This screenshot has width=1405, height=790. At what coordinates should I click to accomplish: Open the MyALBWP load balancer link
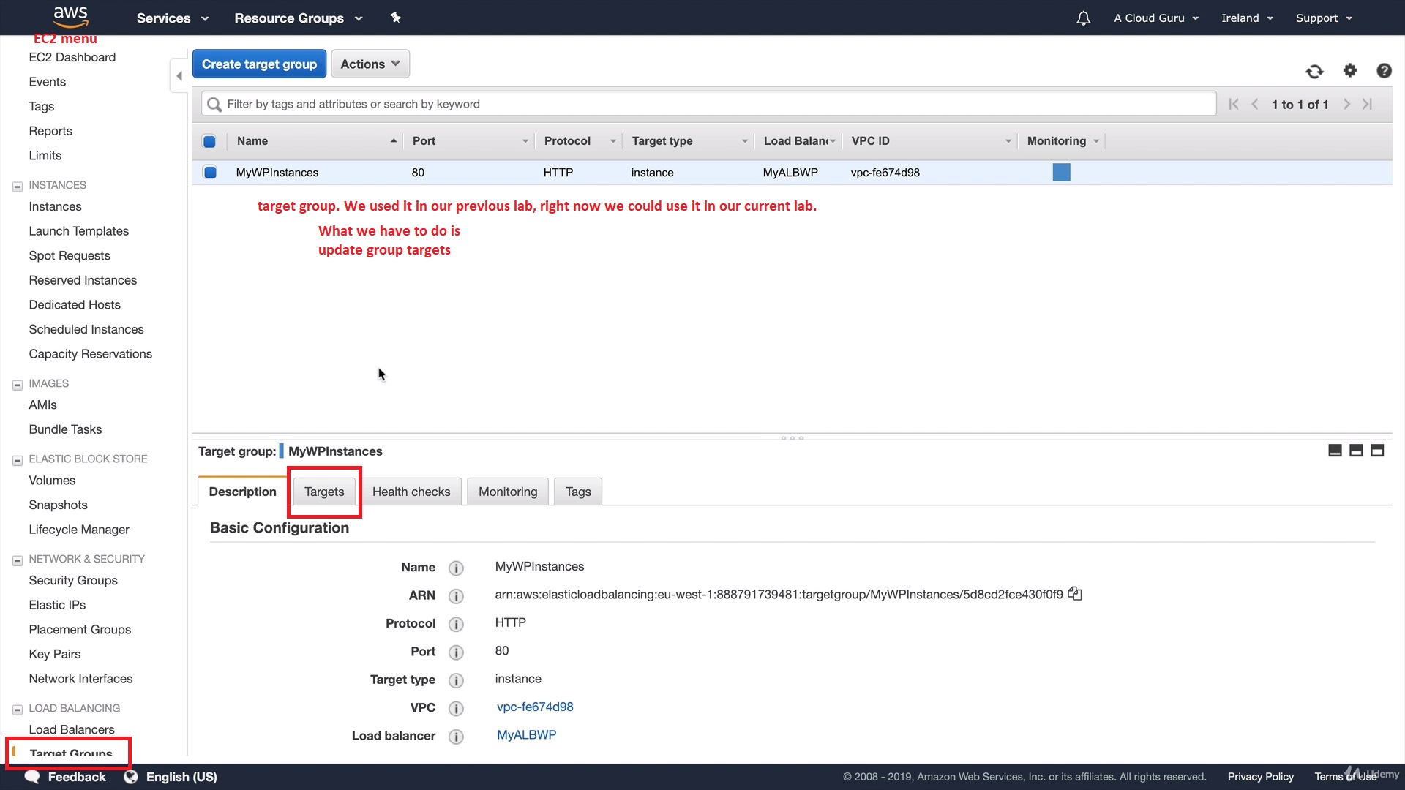click(x=526, y=735)
